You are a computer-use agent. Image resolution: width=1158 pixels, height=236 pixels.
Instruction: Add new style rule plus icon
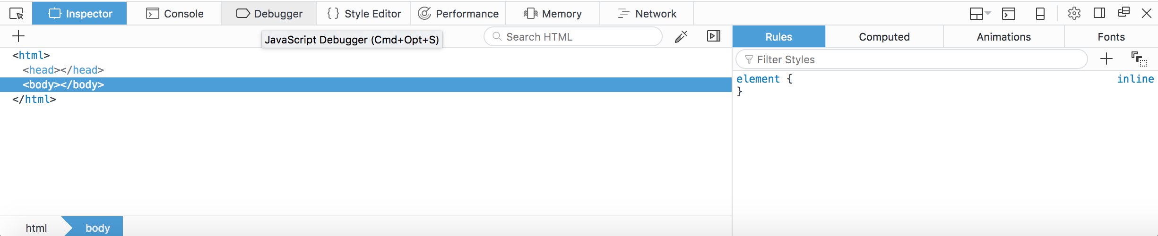tap(1106, 59)
